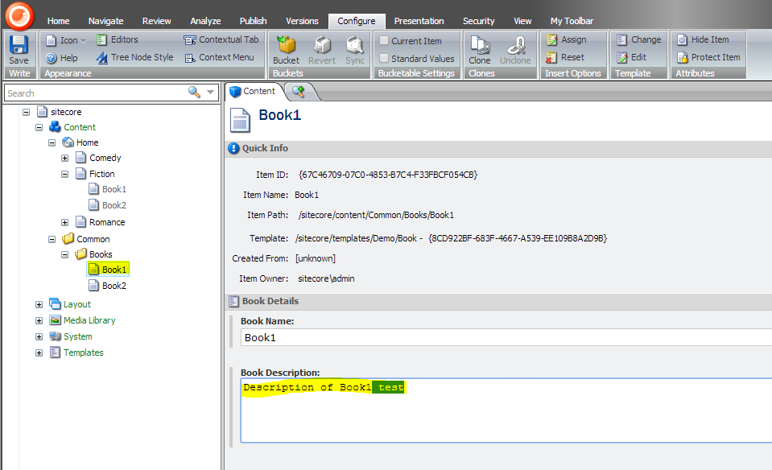Open the search tab with magnifier icon
The height and width of the screenshot is (470, 772).
pos(299,91)
